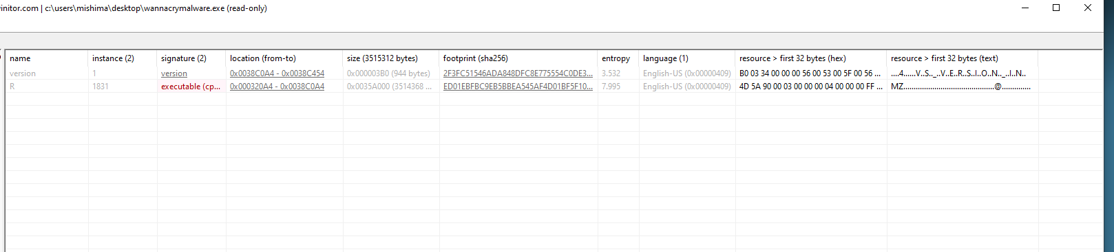This screenshot has height=252, width=1114.
Task: Click size cell 0x0035A000 (3514368
Action: 389,87
